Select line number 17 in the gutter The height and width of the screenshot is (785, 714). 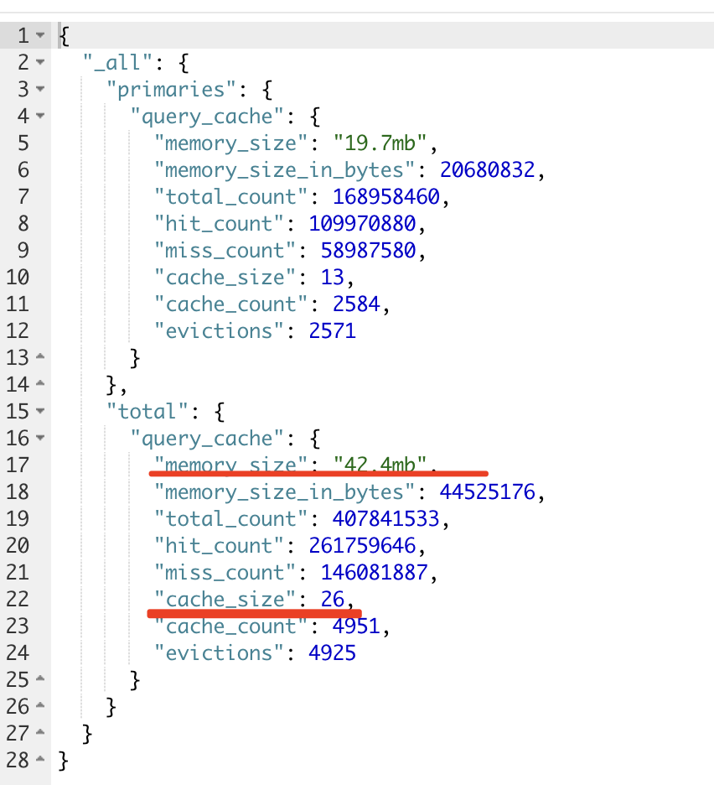[x=18, y=465]
